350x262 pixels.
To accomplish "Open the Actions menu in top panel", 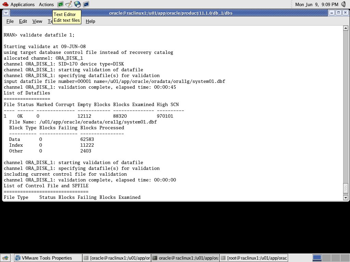I will click(x=46, y=4).
